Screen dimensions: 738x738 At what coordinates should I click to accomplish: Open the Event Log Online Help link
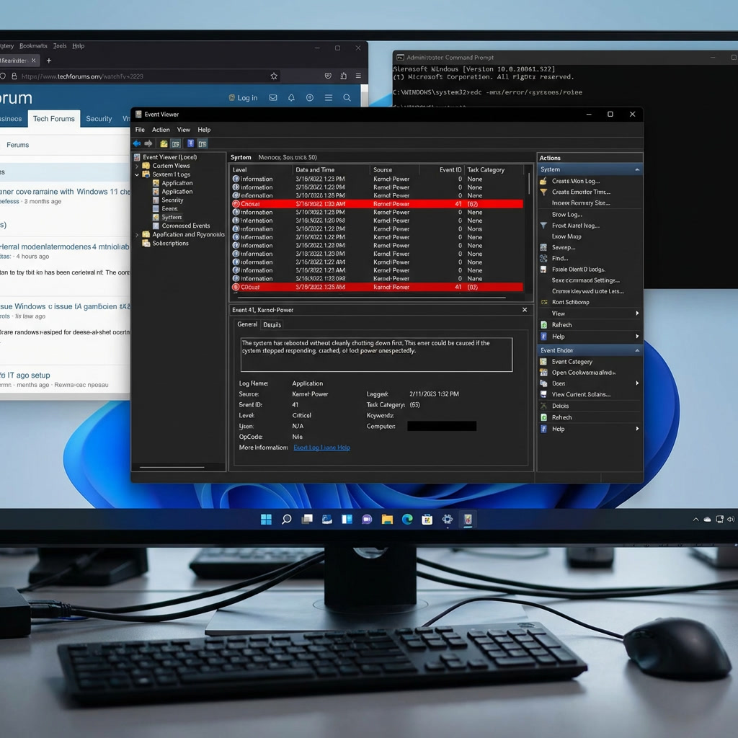coord(321,448)
